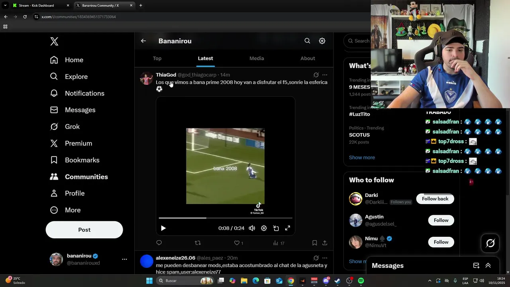Image resolution: width=510 pixels, height=287 pixels.
Task: Open more options on alexeneize26.06 post
Action: point(325,258)
